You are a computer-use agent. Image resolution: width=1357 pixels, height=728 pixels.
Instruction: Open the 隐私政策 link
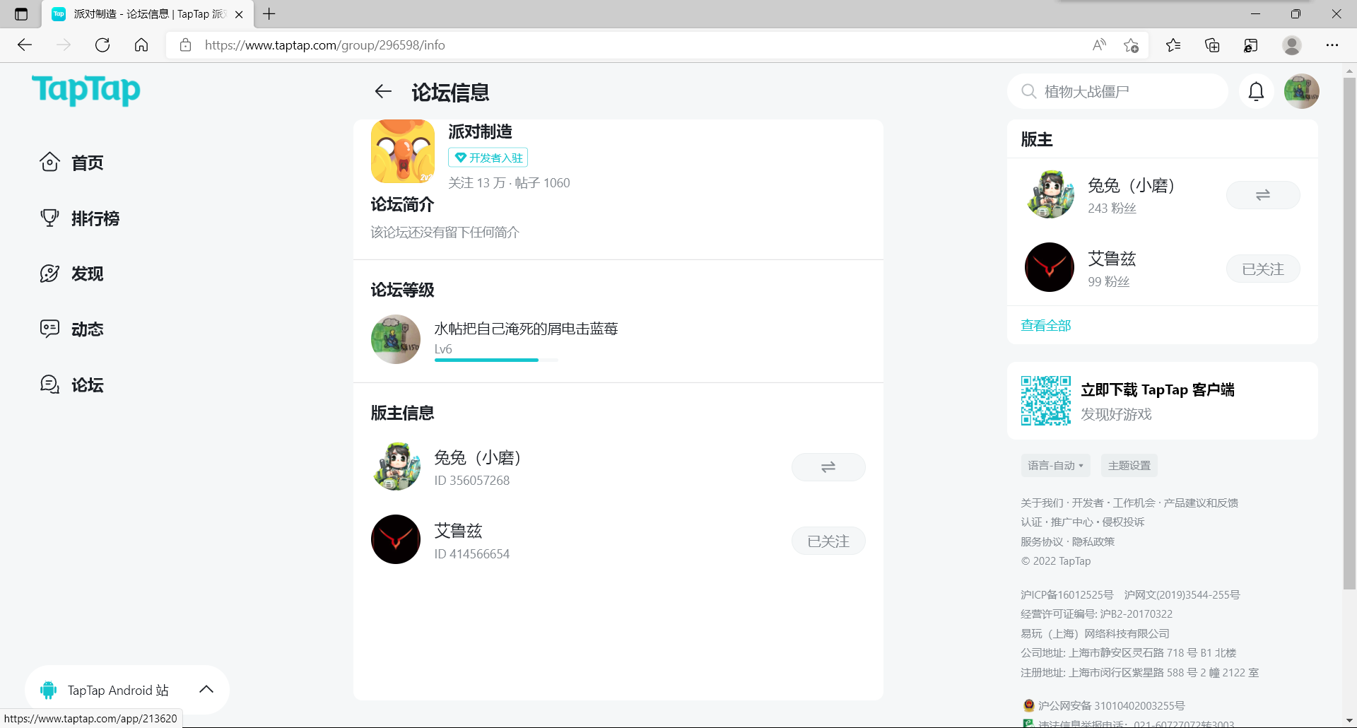click(1093, 541)
